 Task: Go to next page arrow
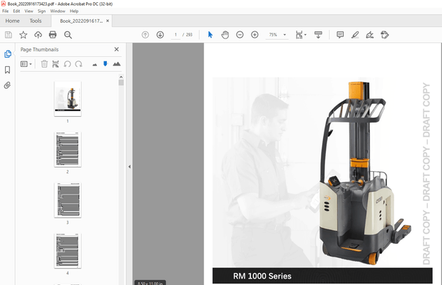point(160,35)
